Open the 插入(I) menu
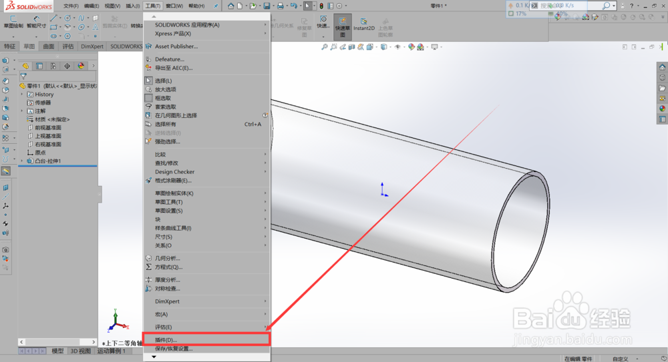This screenshot has width=668, height=362. 133,6
